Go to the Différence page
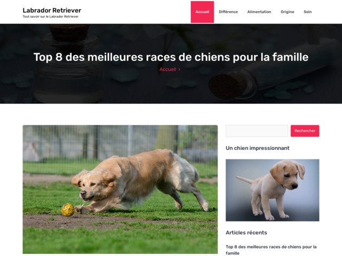342x256 pixels. [228, 12]
